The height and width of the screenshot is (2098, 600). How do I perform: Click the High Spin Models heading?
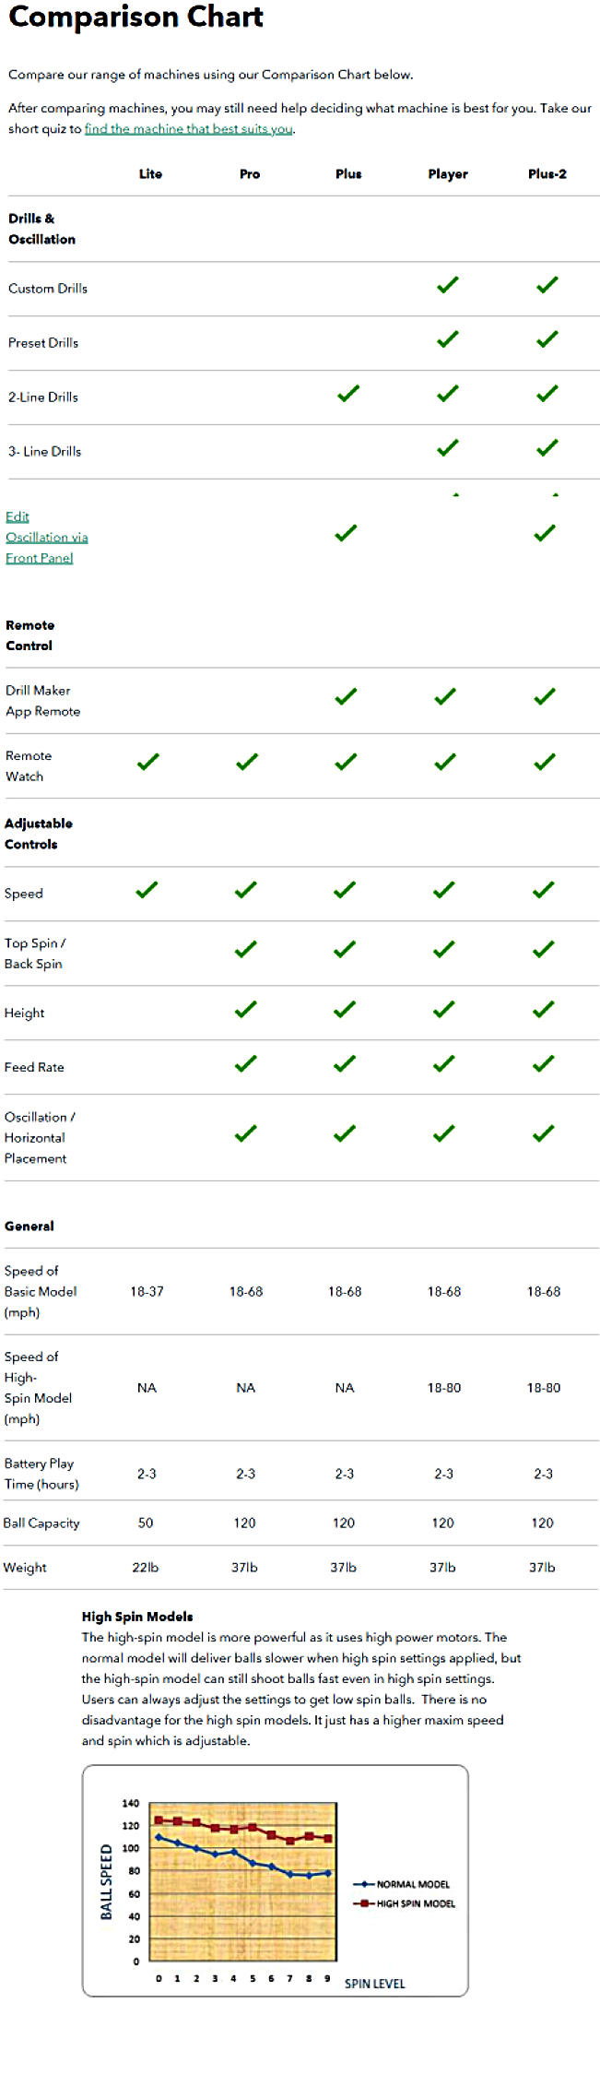tap(137, 1617)
